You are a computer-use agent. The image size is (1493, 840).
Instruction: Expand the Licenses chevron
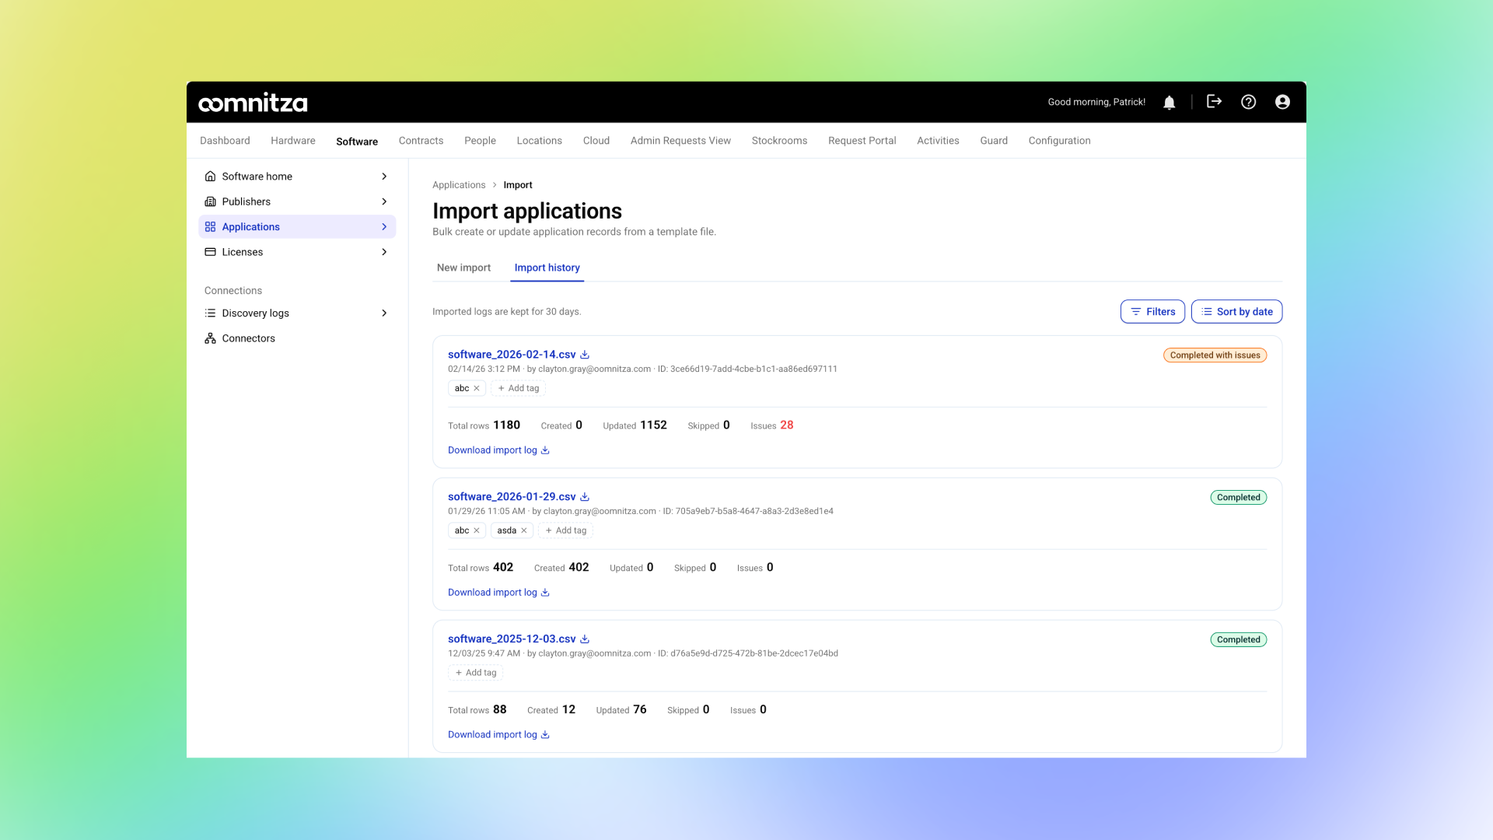click(x=384, y=252)
